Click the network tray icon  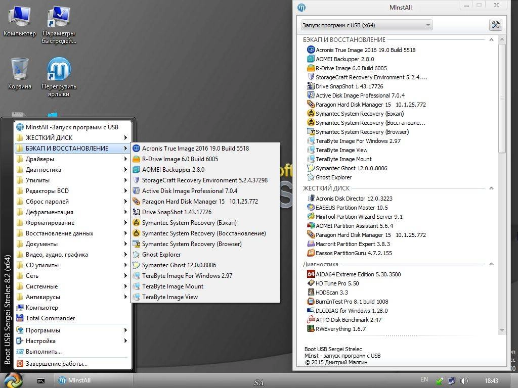tap(452, 381)
